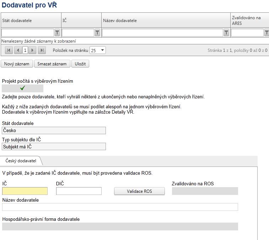
Task: Click Uložit button
Action: [80, 64]
